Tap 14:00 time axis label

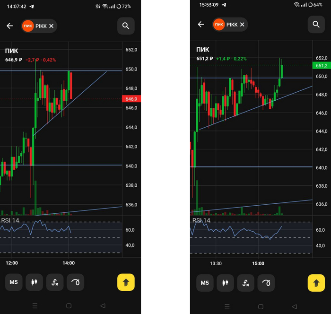coord(69,263)
